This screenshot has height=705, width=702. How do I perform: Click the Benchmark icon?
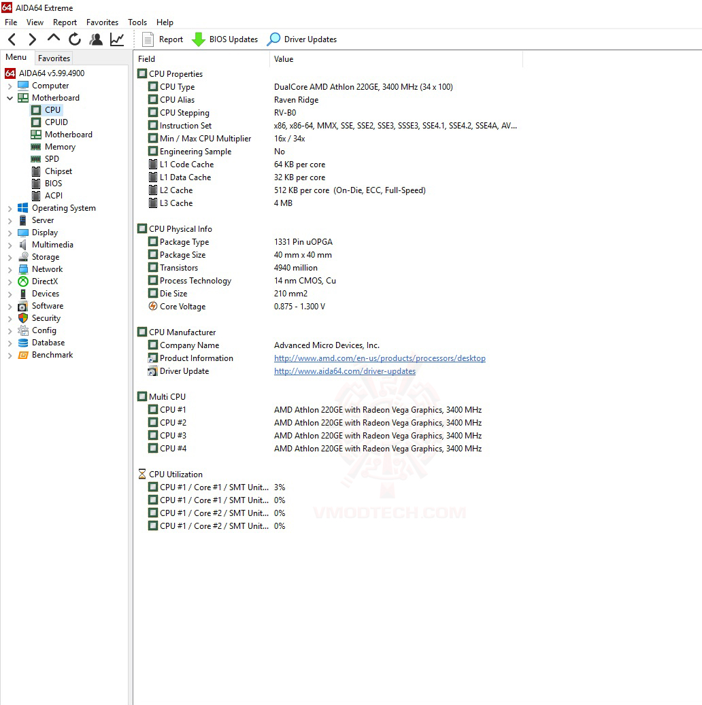coord(23,355)
